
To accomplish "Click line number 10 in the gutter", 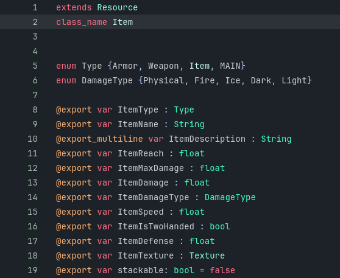I will click(x=32, y=139).
